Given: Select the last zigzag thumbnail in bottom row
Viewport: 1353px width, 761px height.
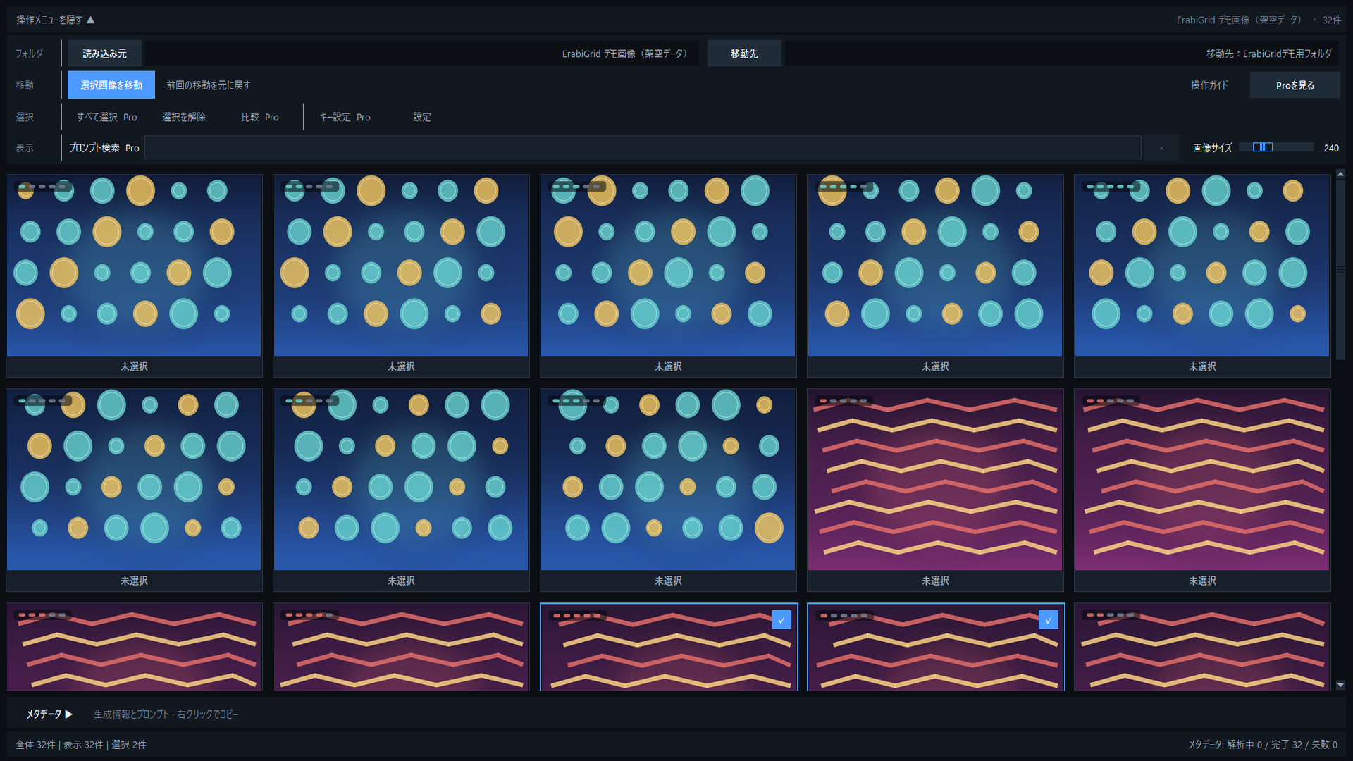Looking at the screenshot, I should [x=1202, y=647].
